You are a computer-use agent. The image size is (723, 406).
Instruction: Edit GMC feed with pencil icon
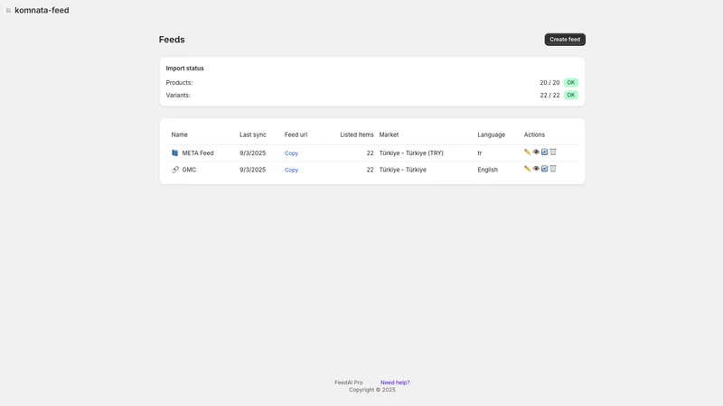click(527, 169)
